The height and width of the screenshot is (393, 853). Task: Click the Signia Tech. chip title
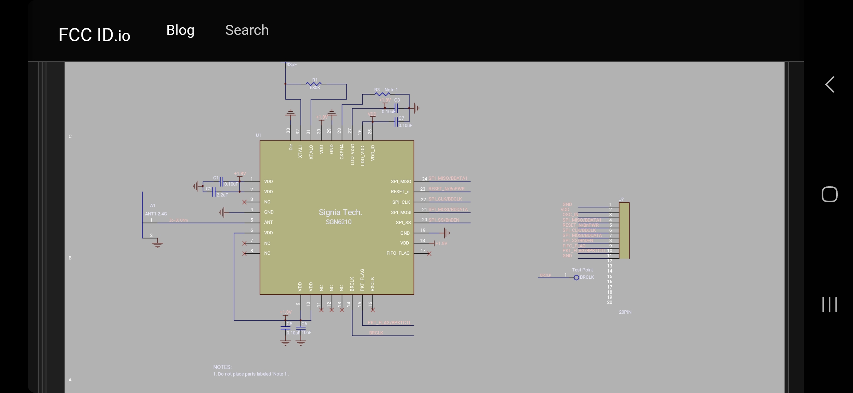tap(340, 212)
